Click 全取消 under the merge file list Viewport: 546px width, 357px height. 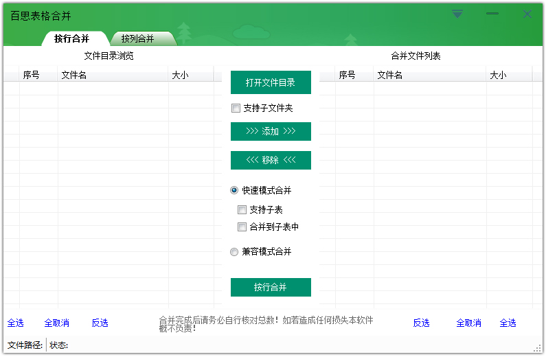tap(468, 323)
